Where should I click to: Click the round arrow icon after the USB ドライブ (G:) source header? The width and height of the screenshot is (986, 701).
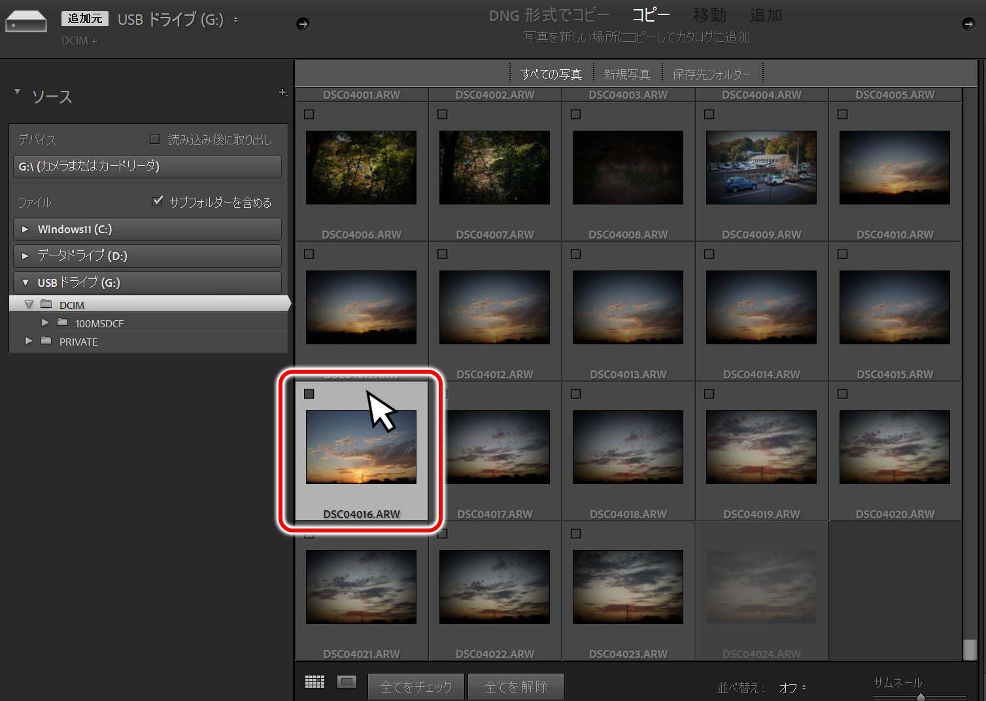[303, 24]
